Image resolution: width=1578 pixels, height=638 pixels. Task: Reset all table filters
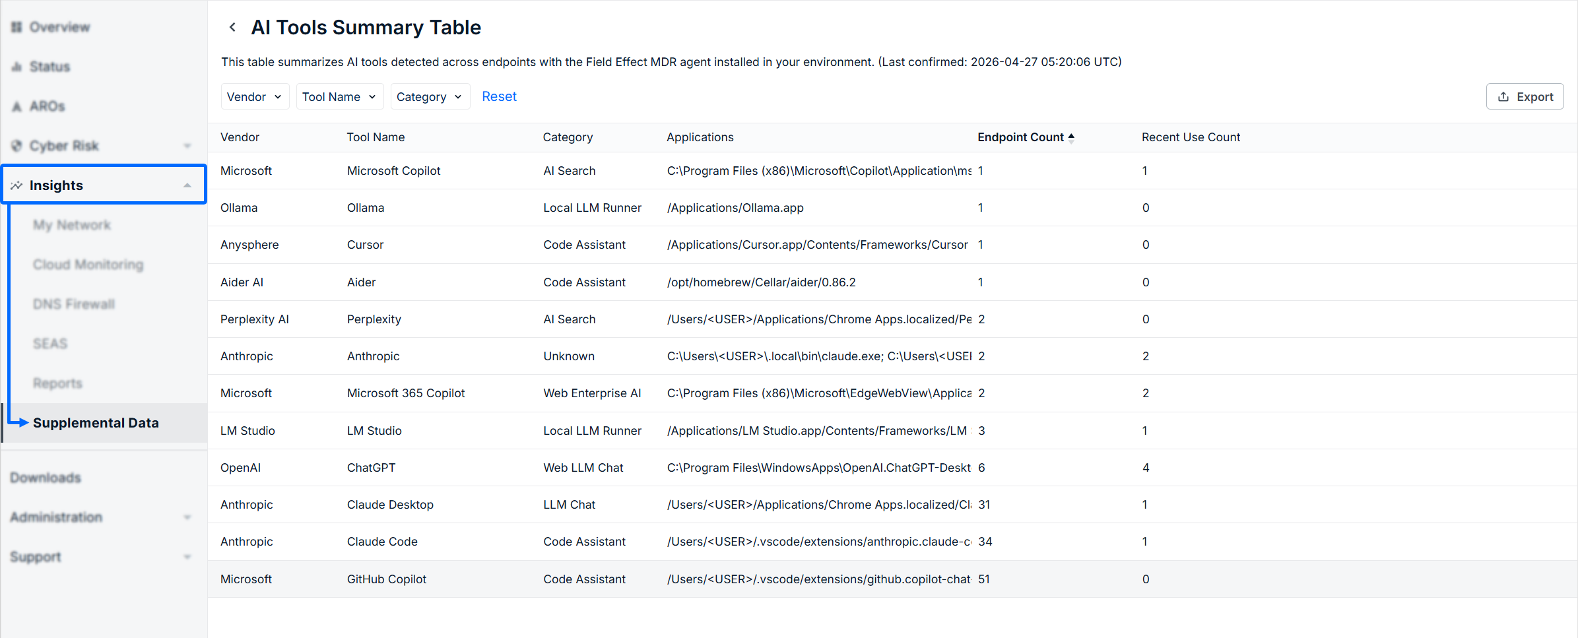499,96
